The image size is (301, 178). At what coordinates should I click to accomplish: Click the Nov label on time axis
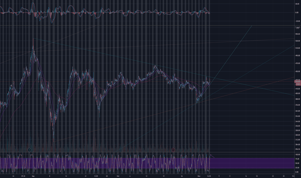click(x=199, y=176)
